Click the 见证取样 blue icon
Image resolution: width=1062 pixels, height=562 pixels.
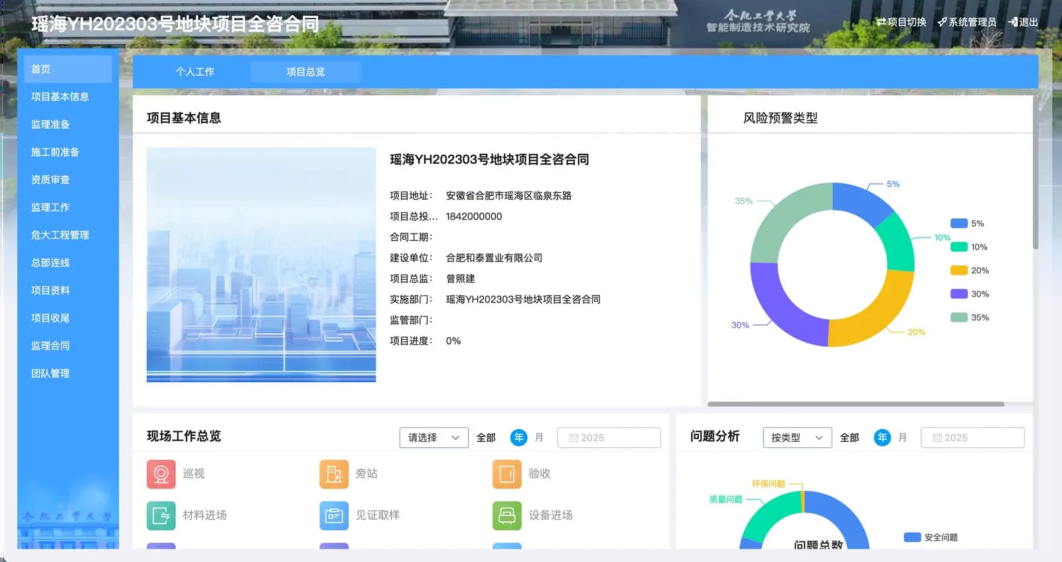(x=334, y=516)
